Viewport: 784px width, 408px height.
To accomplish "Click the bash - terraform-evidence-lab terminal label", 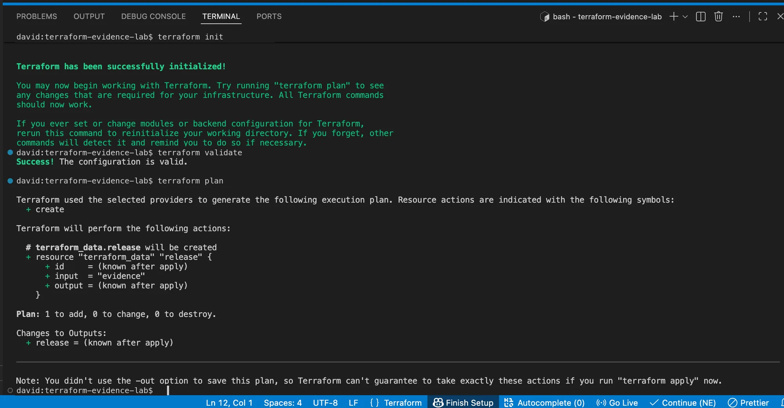I will coord(607,16).
